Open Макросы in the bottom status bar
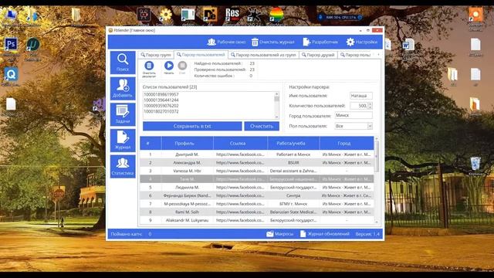Image resolution: width=494 pixels, height=278 pixels. pos(279,234)
